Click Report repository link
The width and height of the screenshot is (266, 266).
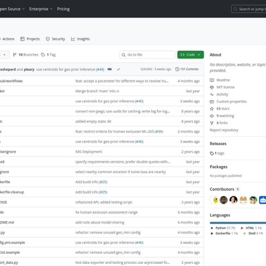point(224,130)
